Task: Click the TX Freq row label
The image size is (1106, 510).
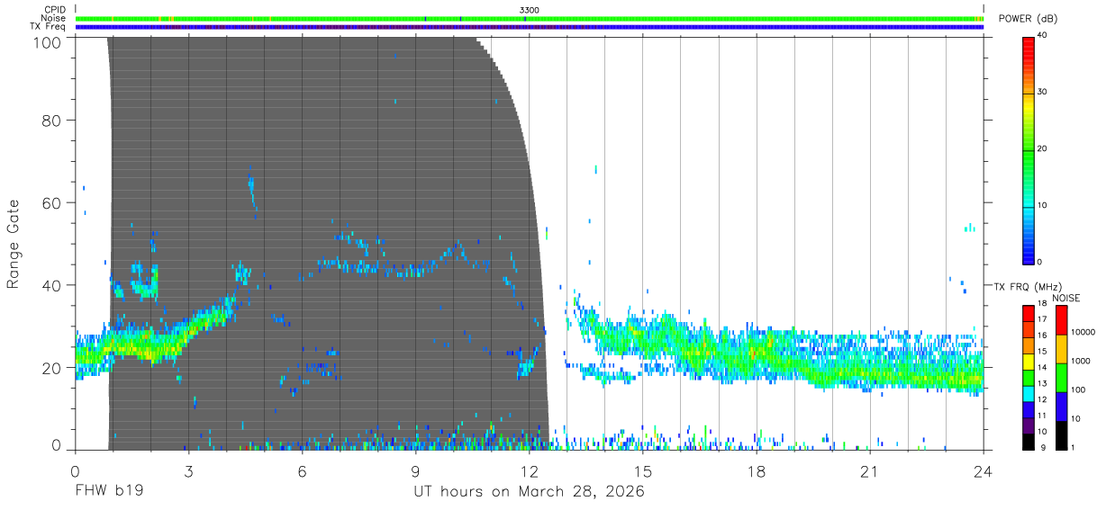Action: coord(49,27)
